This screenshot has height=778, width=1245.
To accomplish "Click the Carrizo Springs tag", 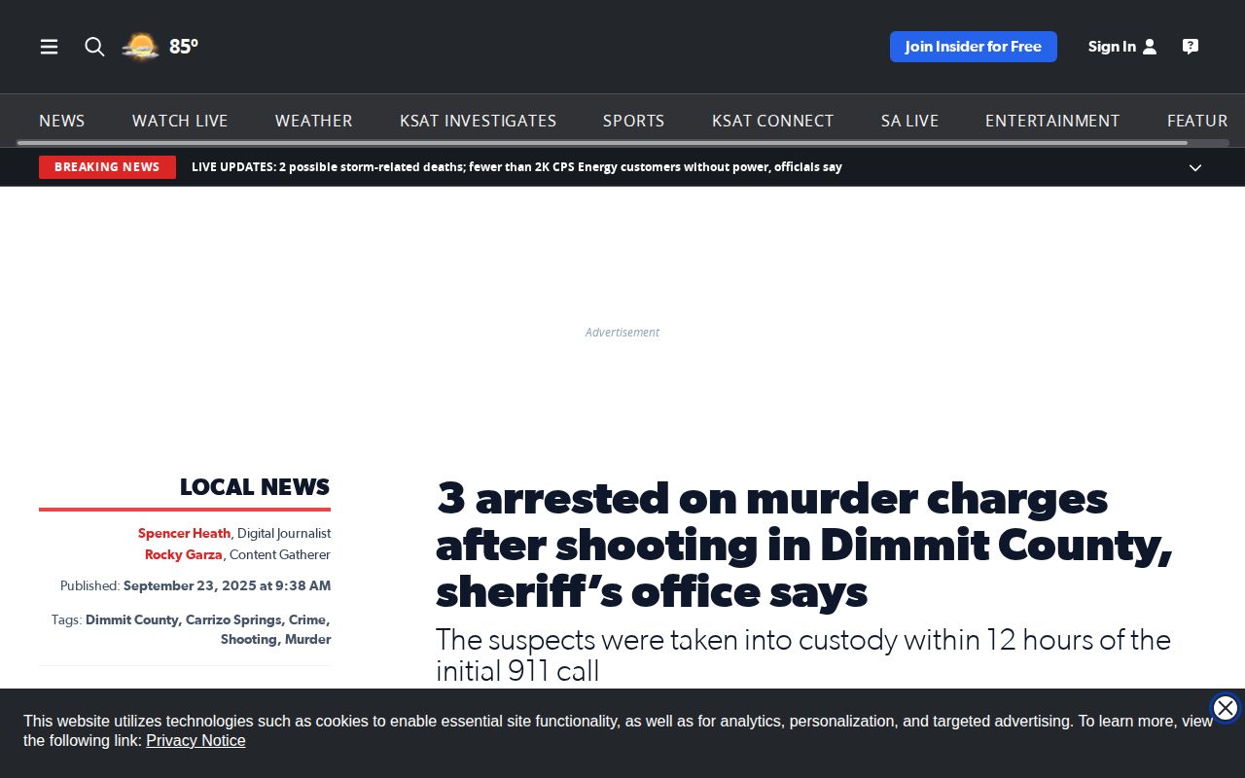I will (x=233, y=619).
